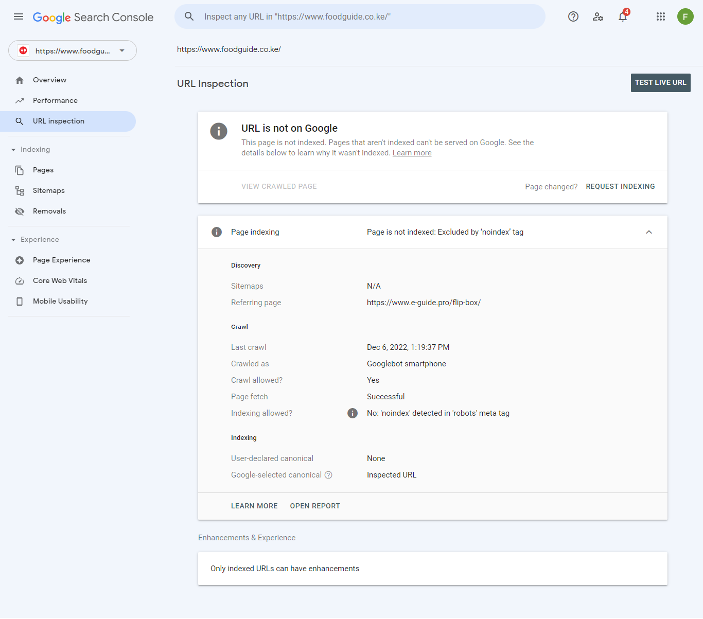This screenshot has height=619, width=703.
Task: Collapse the Page indexing card chevron
Action: [649, 232]
